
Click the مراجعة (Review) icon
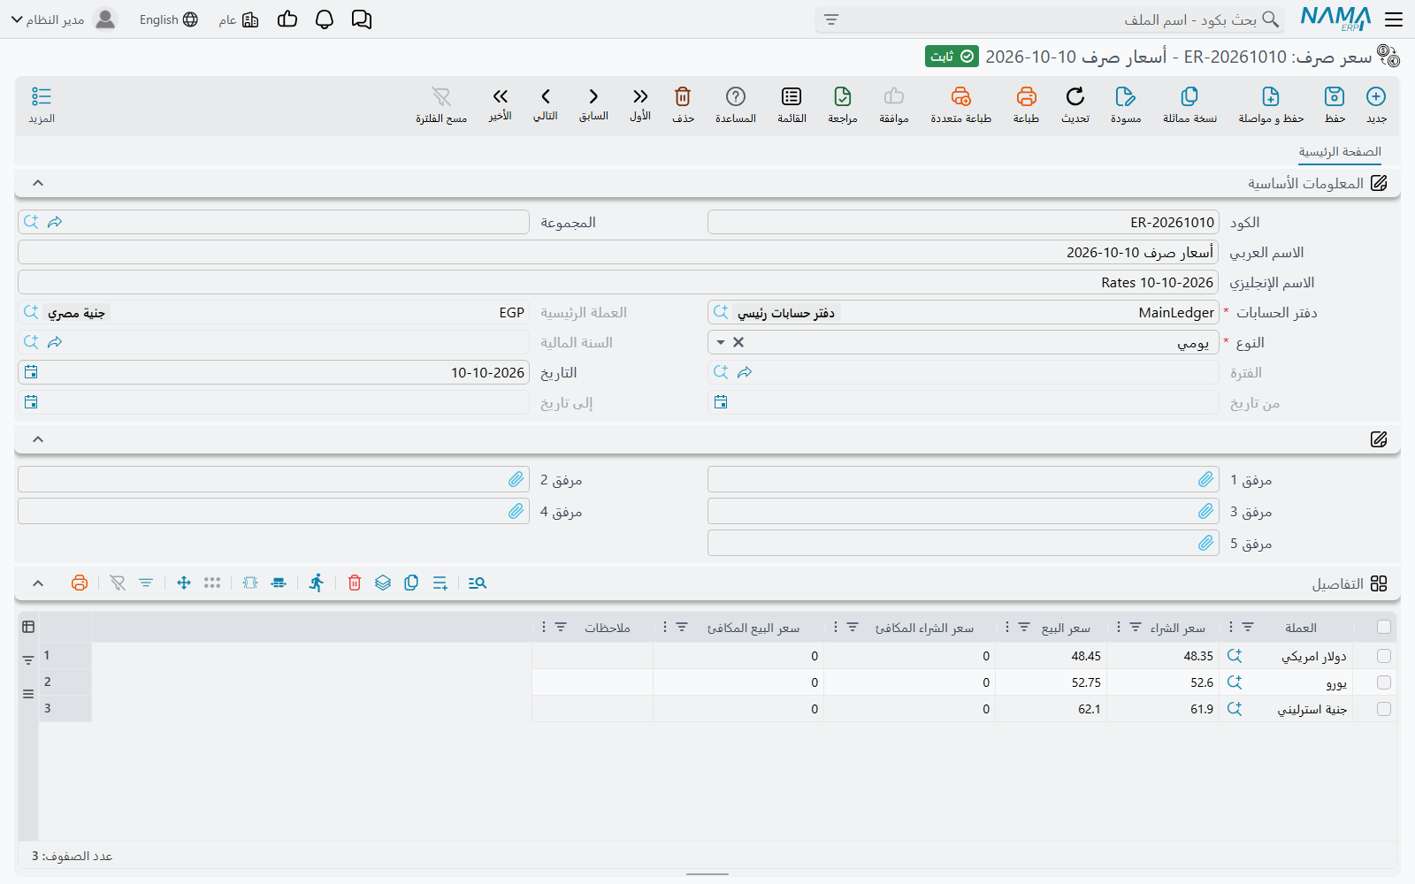pyautogui.click(x=843, y=96)
